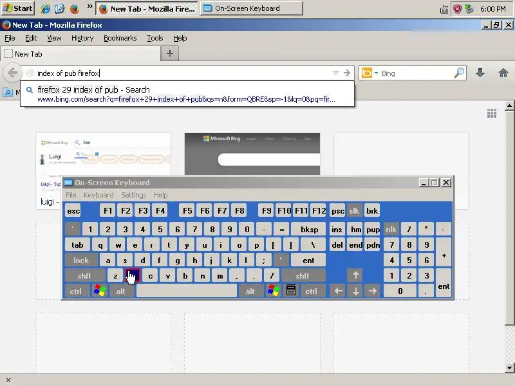
Task: Toggle the left shft key
Action: coord(84,276)
